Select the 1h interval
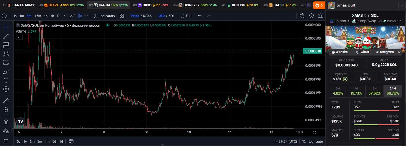The height and width of the screenshot is (146, 406). (46, 16)
